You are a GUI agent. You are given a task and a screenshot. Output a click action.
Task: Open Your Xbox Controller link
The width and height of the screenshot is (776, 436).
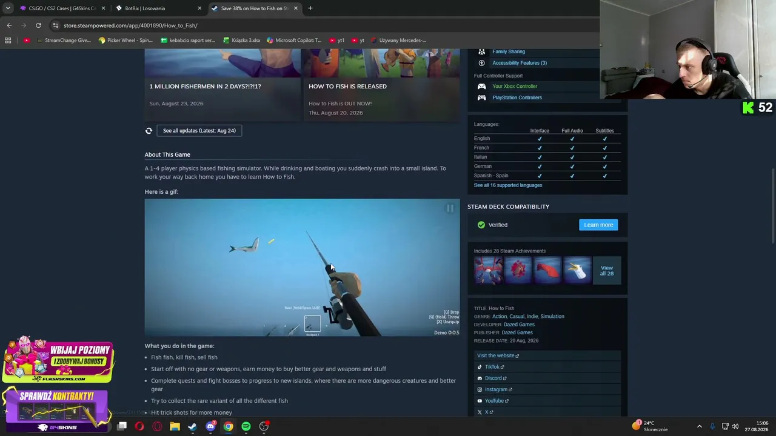(515, 87)
